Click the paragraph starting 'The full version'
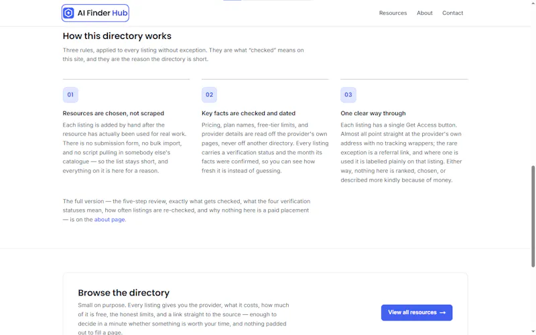The width and height of the screenshot is (536, 335). (x=186, y=210)
